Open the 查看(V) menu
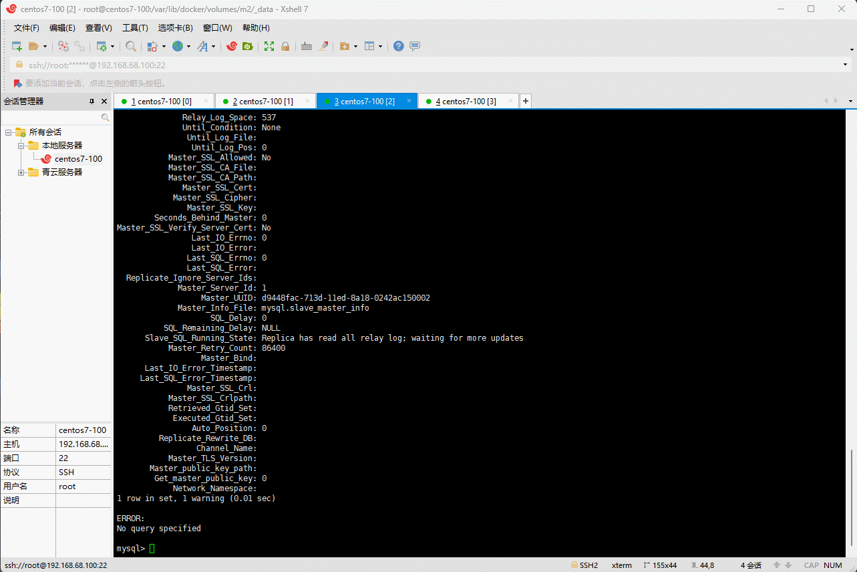857x572 pixels. [98, 28]
